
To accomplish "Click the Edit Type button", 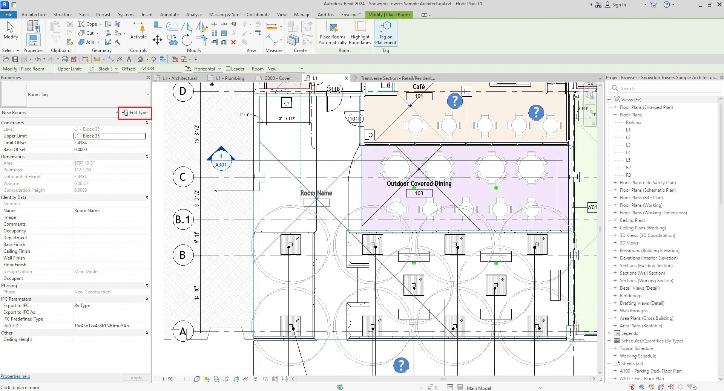I will [135, 113].
